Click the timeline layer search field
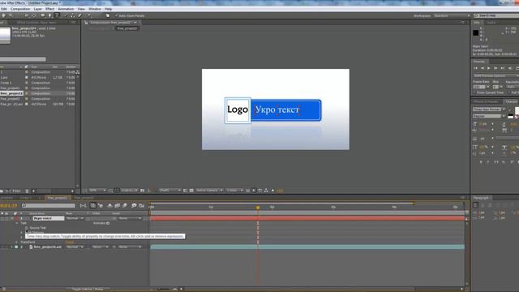 coord(49,205)
